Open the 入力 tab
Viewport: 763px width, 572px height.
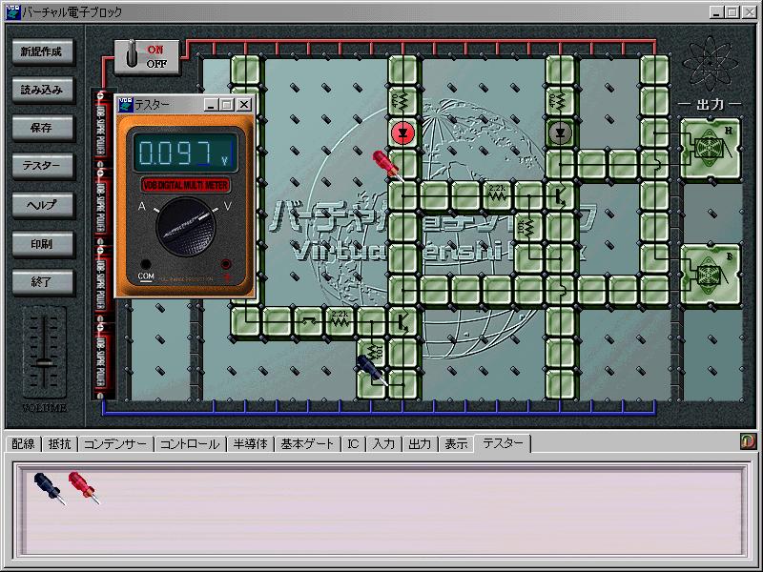(x=383, y=444)
